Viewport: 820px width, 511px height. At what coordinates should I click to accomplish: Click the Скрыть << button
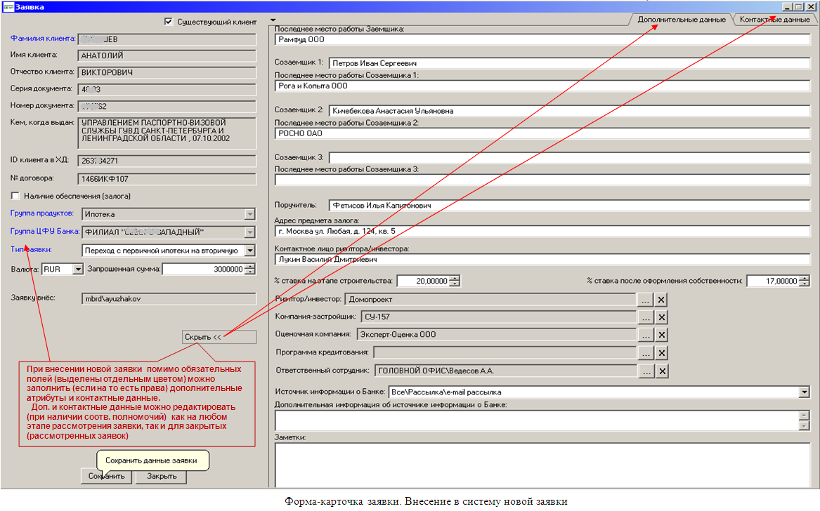pyautogui.click(x=219, y=337)
